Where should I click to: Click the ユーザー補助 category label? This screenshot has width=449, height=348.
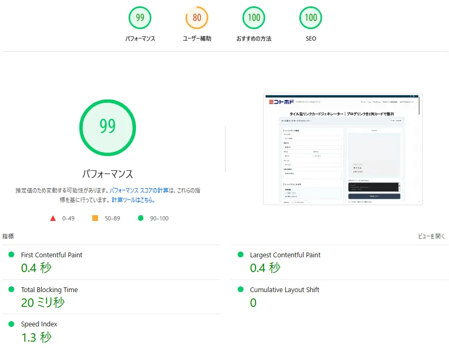(197, 38)
